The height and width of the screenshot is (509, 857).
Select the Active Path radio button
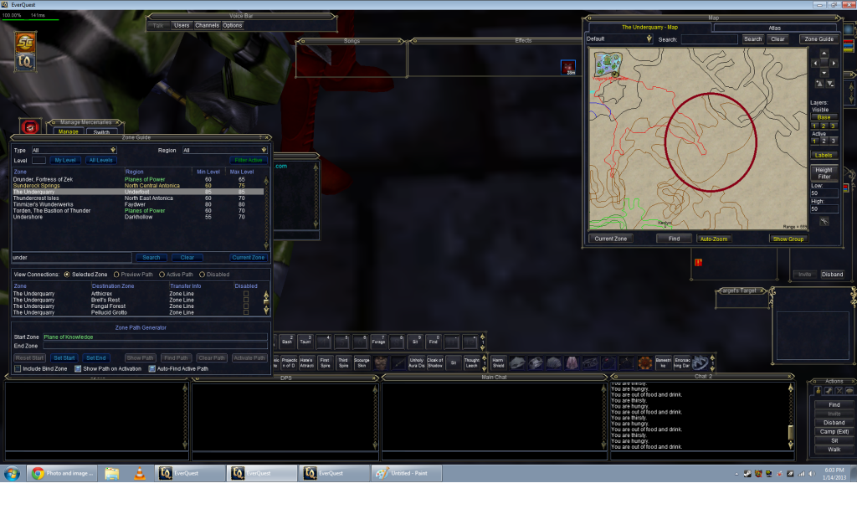click(x=162, y=275)
